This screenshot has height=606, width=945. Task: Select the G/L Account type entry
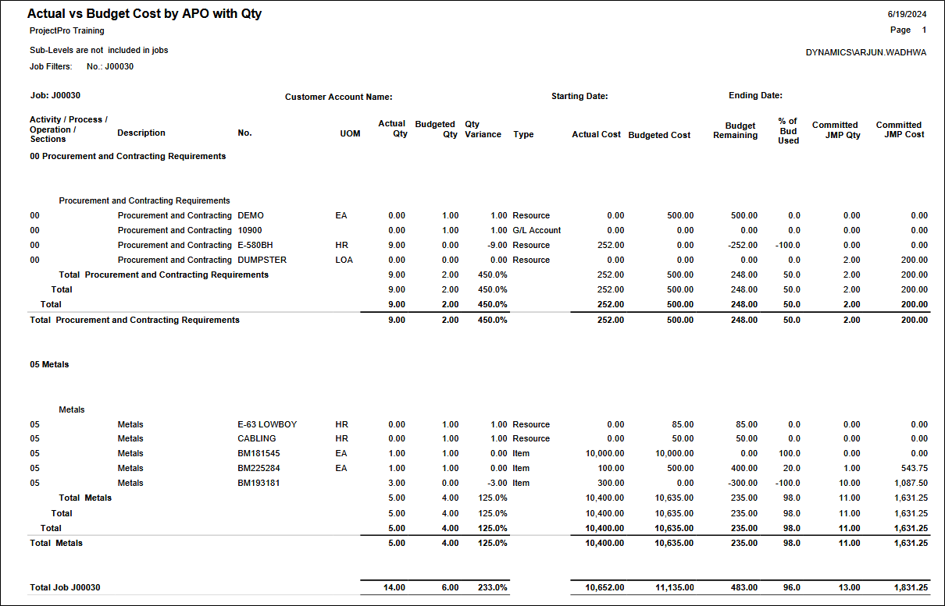point(537,230)
